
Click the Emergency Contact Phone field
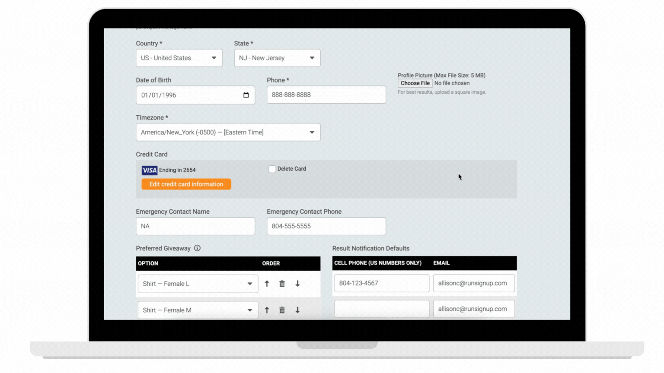pyautogui.click(x=326, y=226)
